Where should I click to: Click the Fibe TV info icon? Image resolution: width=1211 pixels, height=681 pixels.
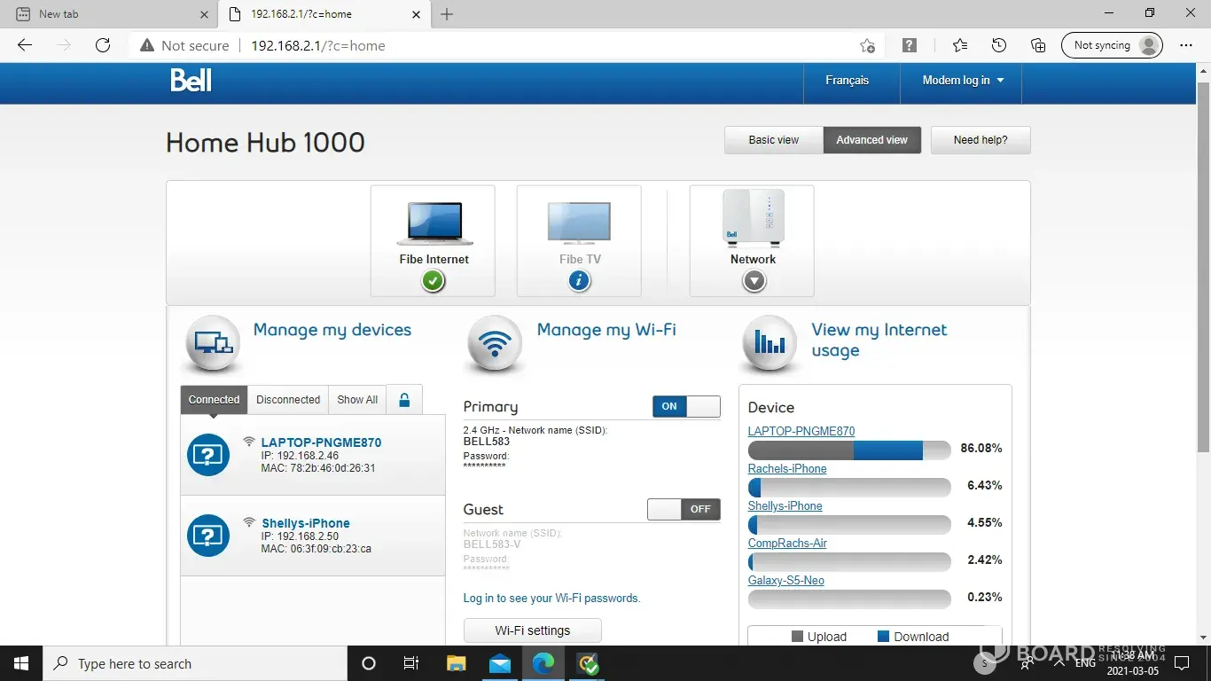coord(579,281)
